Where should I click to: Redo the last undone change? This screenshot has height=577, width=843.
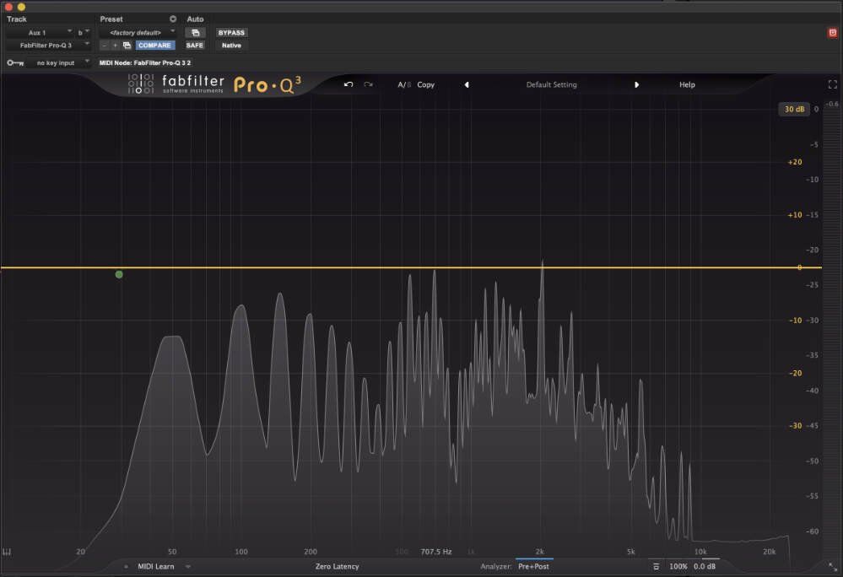tap(368, 84)
